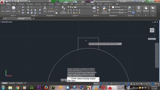Viewport: 160px width, 90px height.
Task: Select the Line drawing tool
Action: 2,9
